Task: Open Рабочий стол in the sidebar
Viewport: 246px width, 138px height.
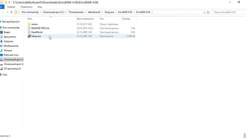Action: click(11, 55)
